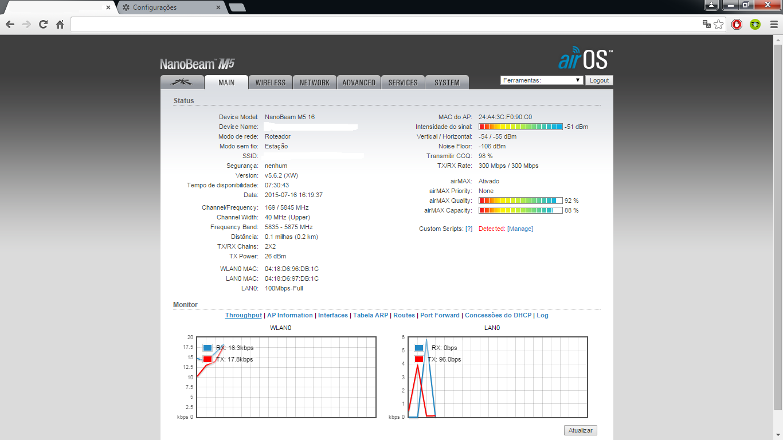Viewport: 783px width, 440px height.
Task: View the Interfaces monitor link
Action: pos(333,315)
